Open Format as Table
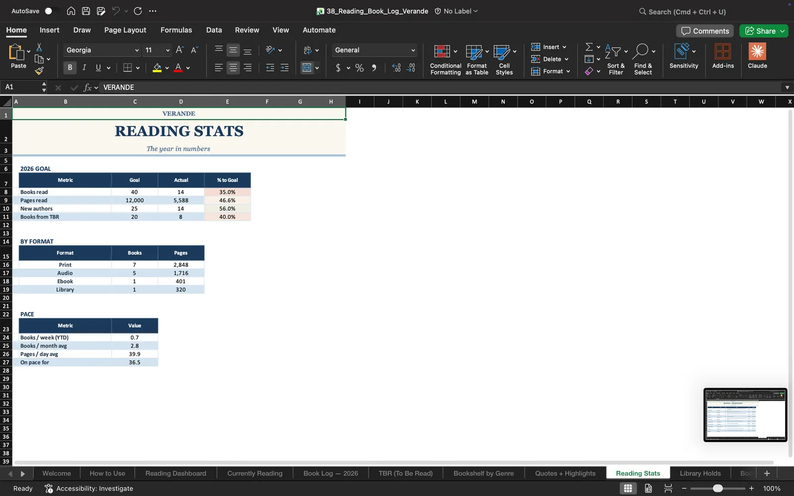The width and height of the screenshot is (794, 496). pos(477,60)
